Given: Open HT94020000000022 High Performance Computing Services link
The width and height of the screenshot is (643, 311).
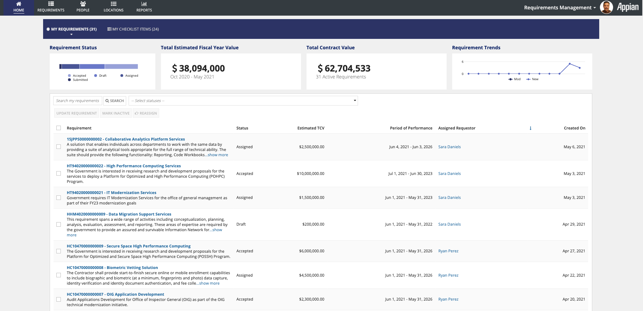Looking at the screenshot, I should [x=124, y=166].
